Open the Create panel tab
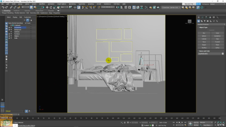The image size is (226, 127). click(x=198, y=17)
